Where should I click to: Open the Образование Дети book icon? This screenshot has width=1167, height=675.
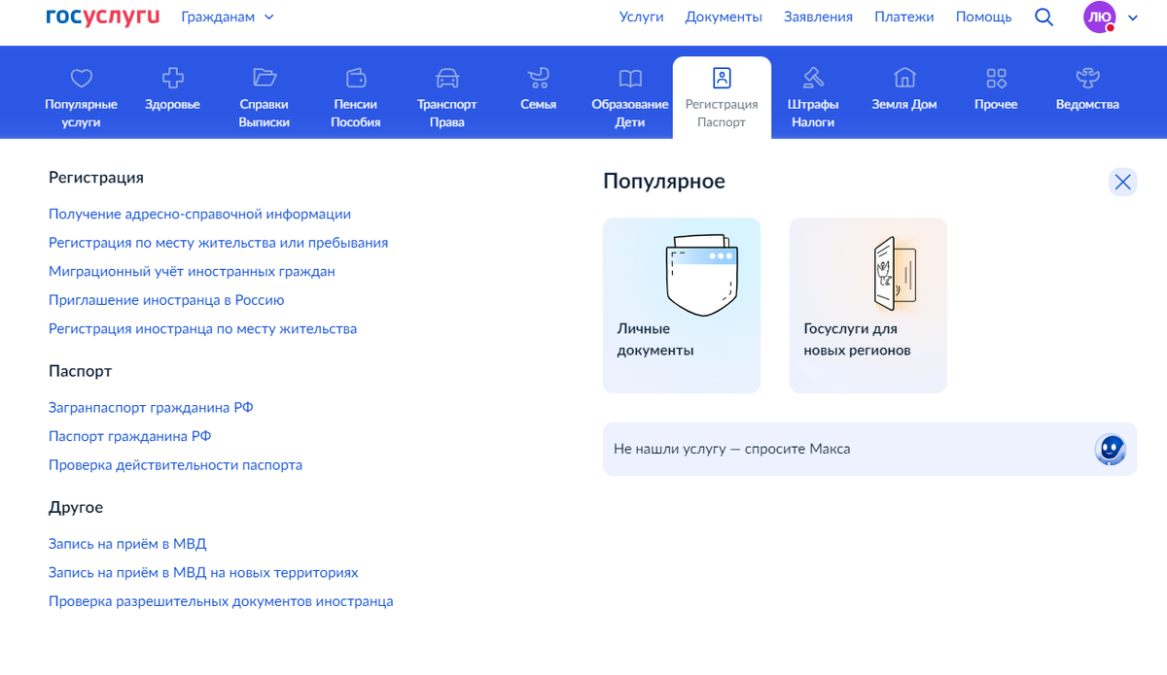[x=630, y=78]
